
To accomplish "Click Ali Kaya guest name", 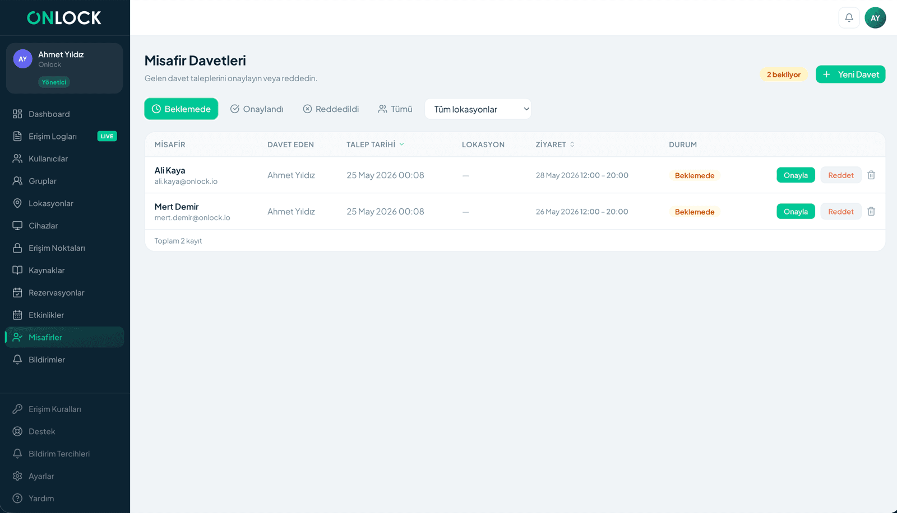I will [170, 170].
